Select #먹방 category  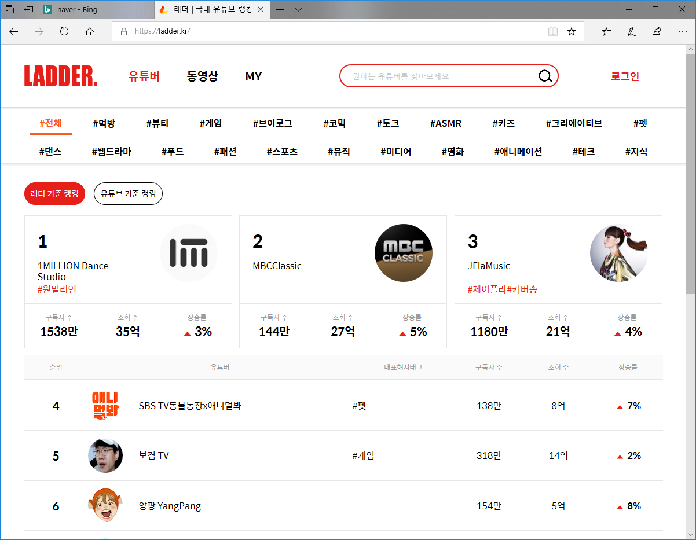pyautogui.click(x=104, y=123)
